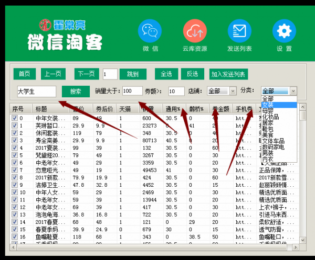Click 加入发送列表 button
The height and width of the screenshot is (260, 315).
(228, 74)
